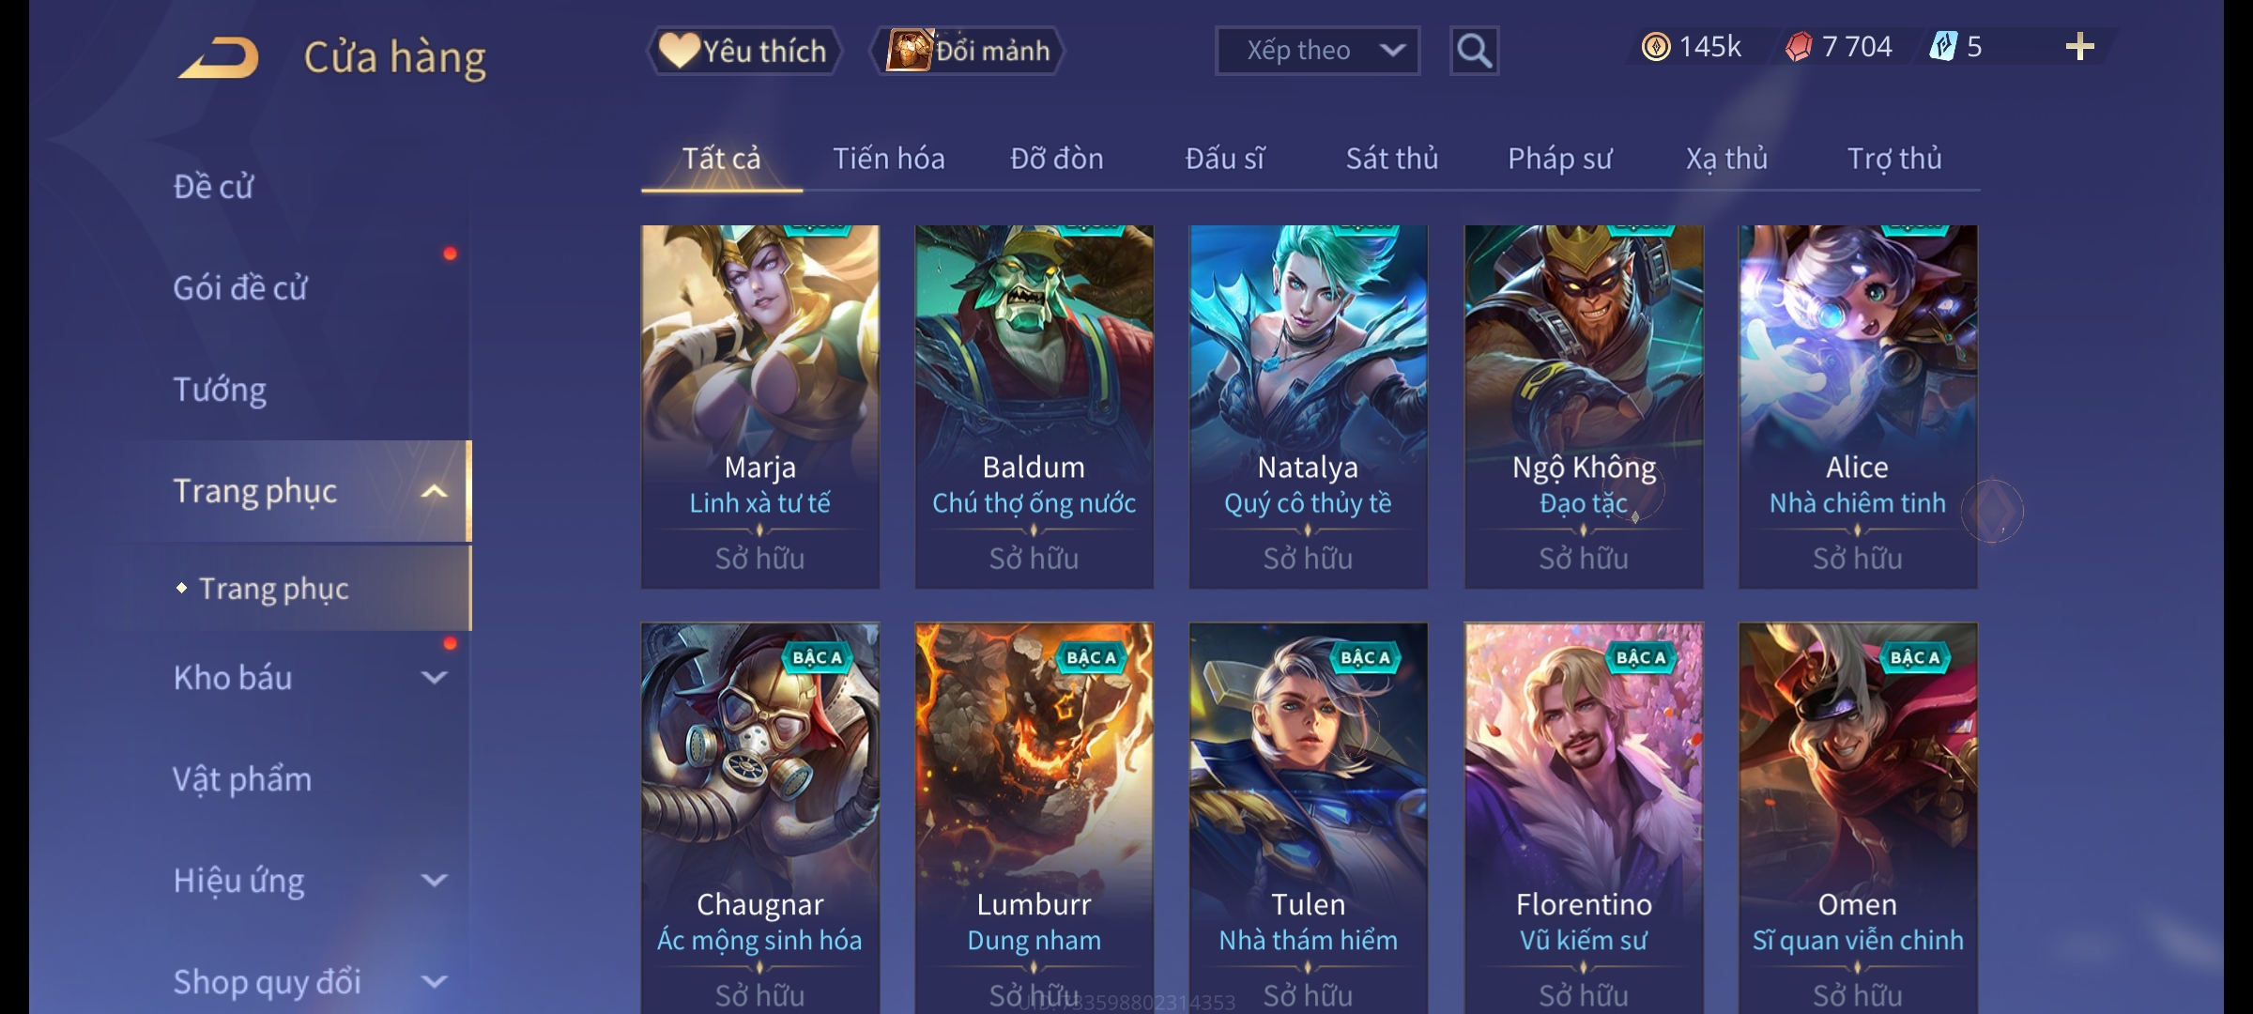The width and height of the screenshot is (2253, 1014).
Task: Switch to the Sát thủ tab
Action: (1392, 159)
